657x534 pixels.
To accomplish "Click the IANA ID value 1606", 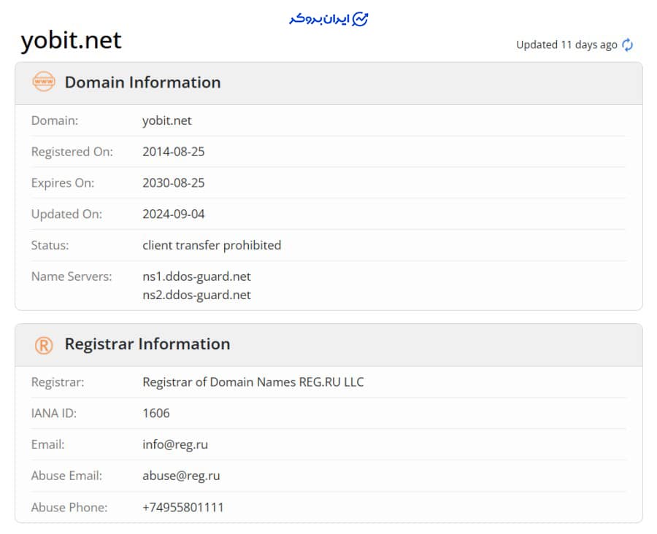I will tap(155, 414).
